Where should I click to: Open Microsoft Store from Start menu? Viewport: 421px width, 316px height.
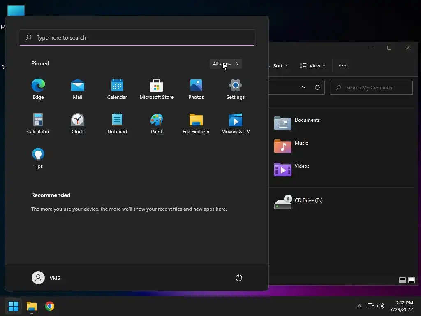click(157, 89)
